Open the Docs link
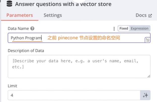This screenshot has width=157, height=102. (x=141, y=15)
